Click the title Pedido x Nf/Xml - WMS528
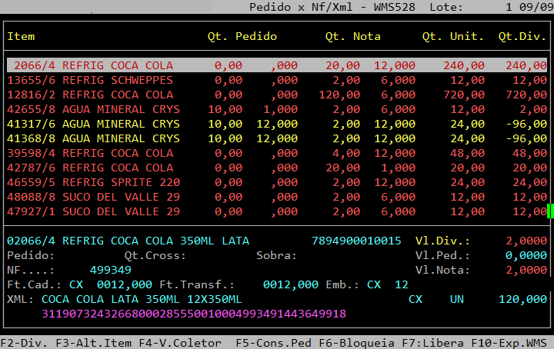554x349 pixels. 332,7
